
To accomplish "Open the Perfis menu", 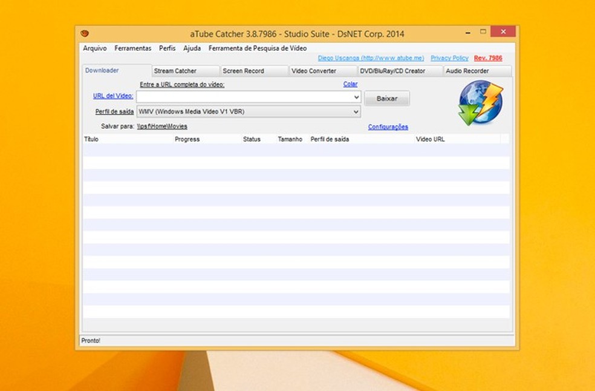I will pos(167,48).
